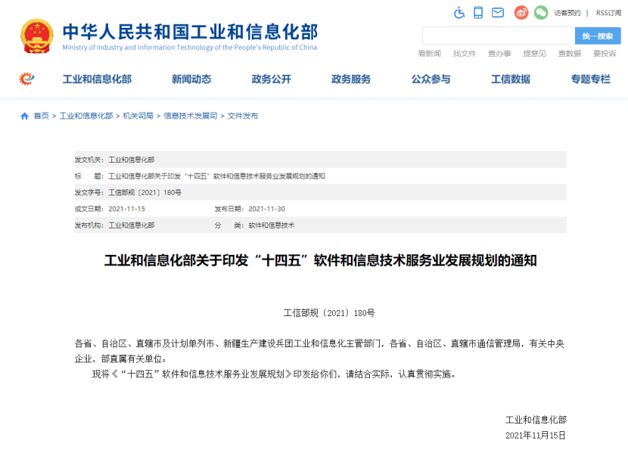This screenshot has width=628, height=450.
Task: Open the 新闻动态 nav menu
Action: [191, 79]
